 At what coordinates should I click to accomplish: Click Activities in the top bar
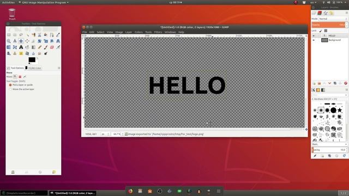pyautogui.click(x=8, y=2)
